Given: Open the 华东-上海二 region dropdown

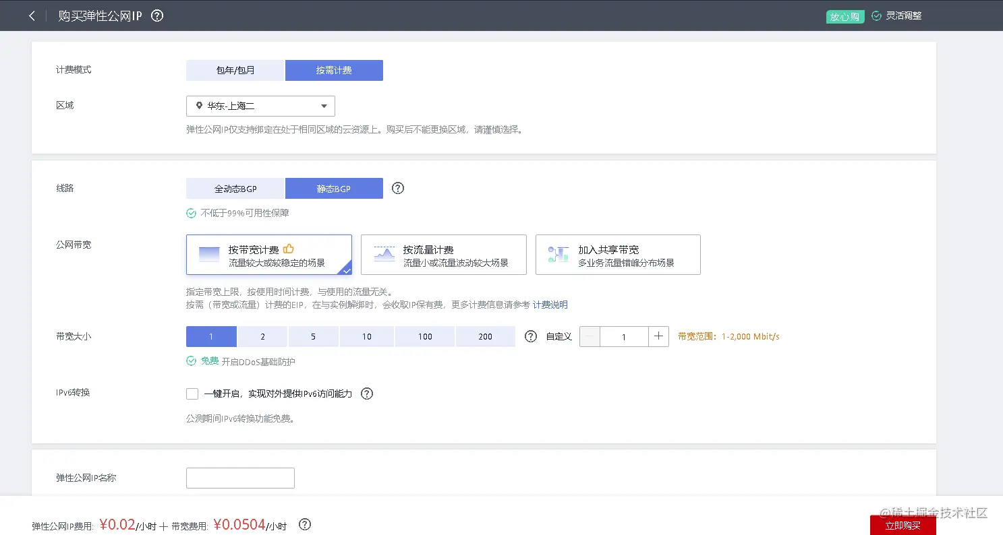Looking at the screenshot, I should point(260,106).
